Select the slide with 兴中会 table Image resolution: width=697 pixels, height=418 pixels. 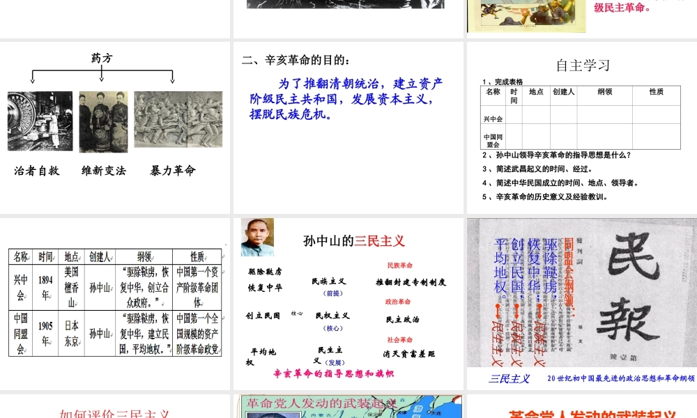coord(115,304)
